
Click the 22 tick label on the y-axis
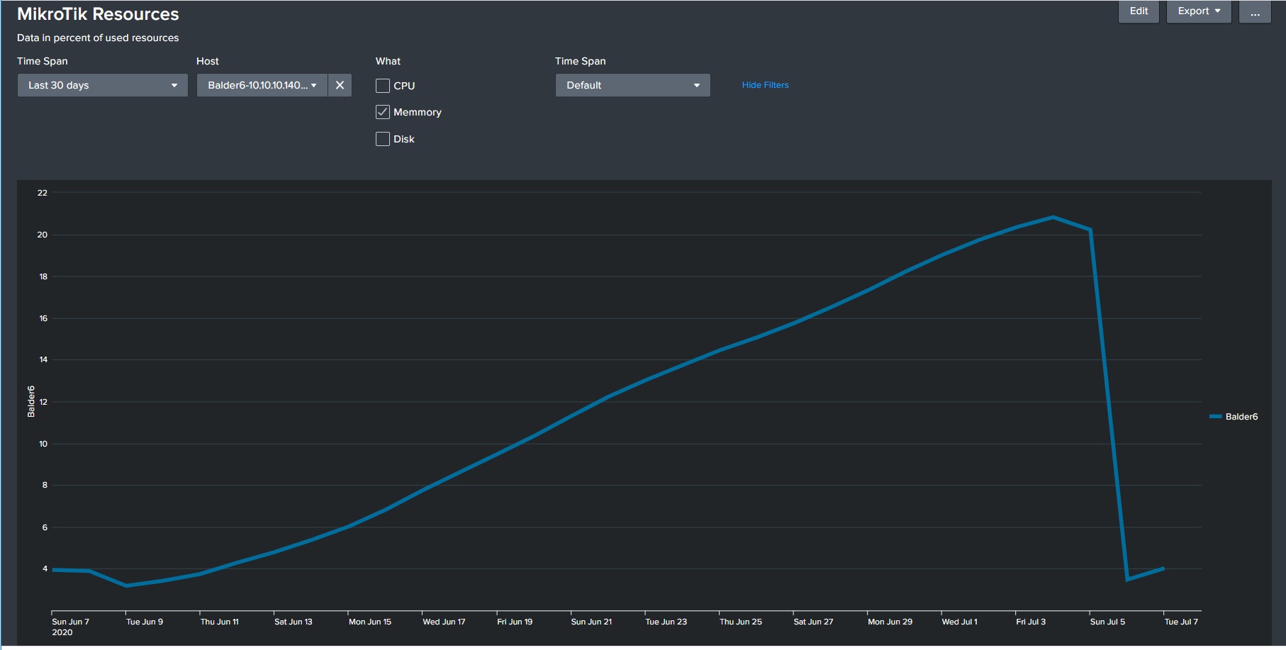pos(43,193)
